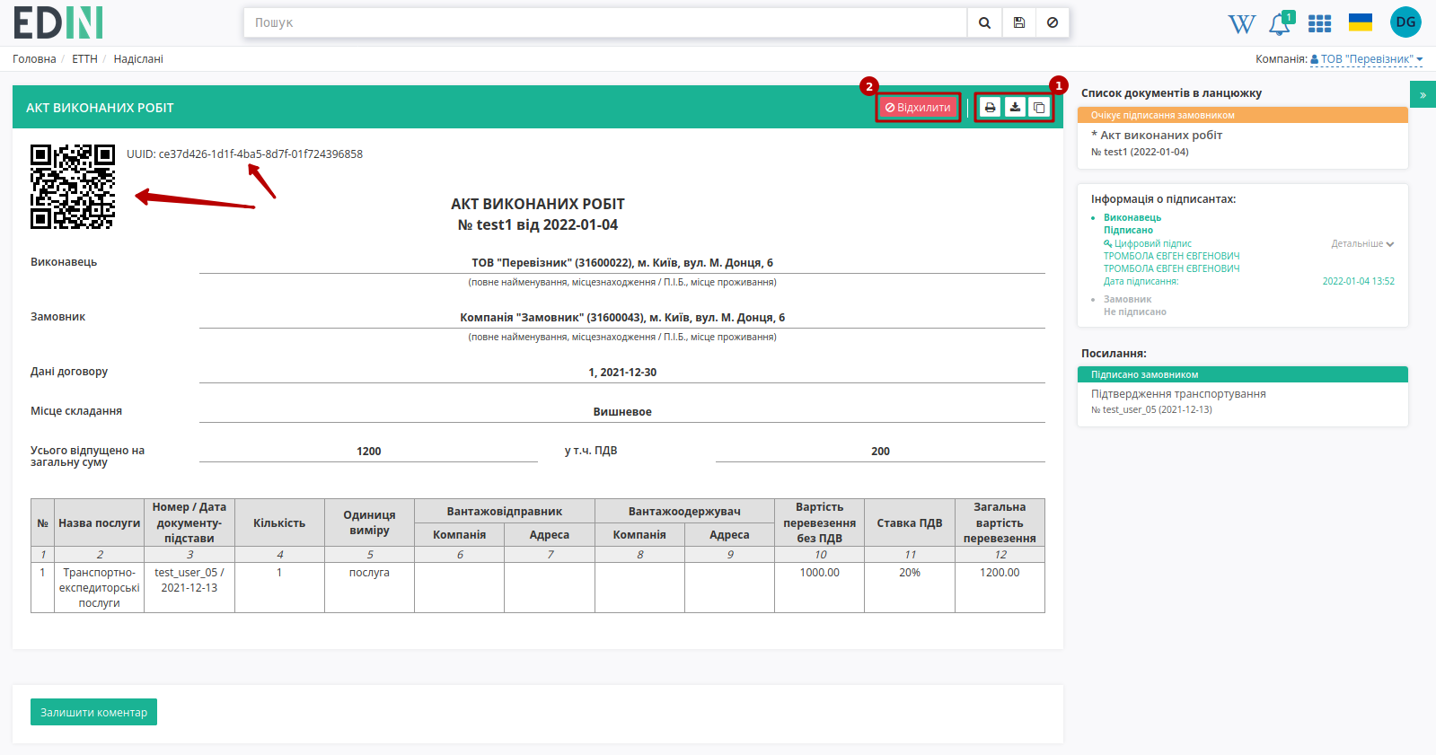Go to Головна breadcrumb

point(34,59)
